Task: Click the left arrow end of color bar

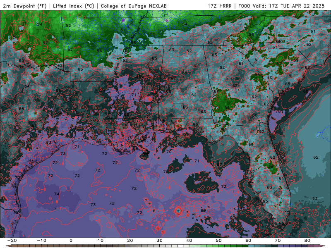Action: pos(8,246)
